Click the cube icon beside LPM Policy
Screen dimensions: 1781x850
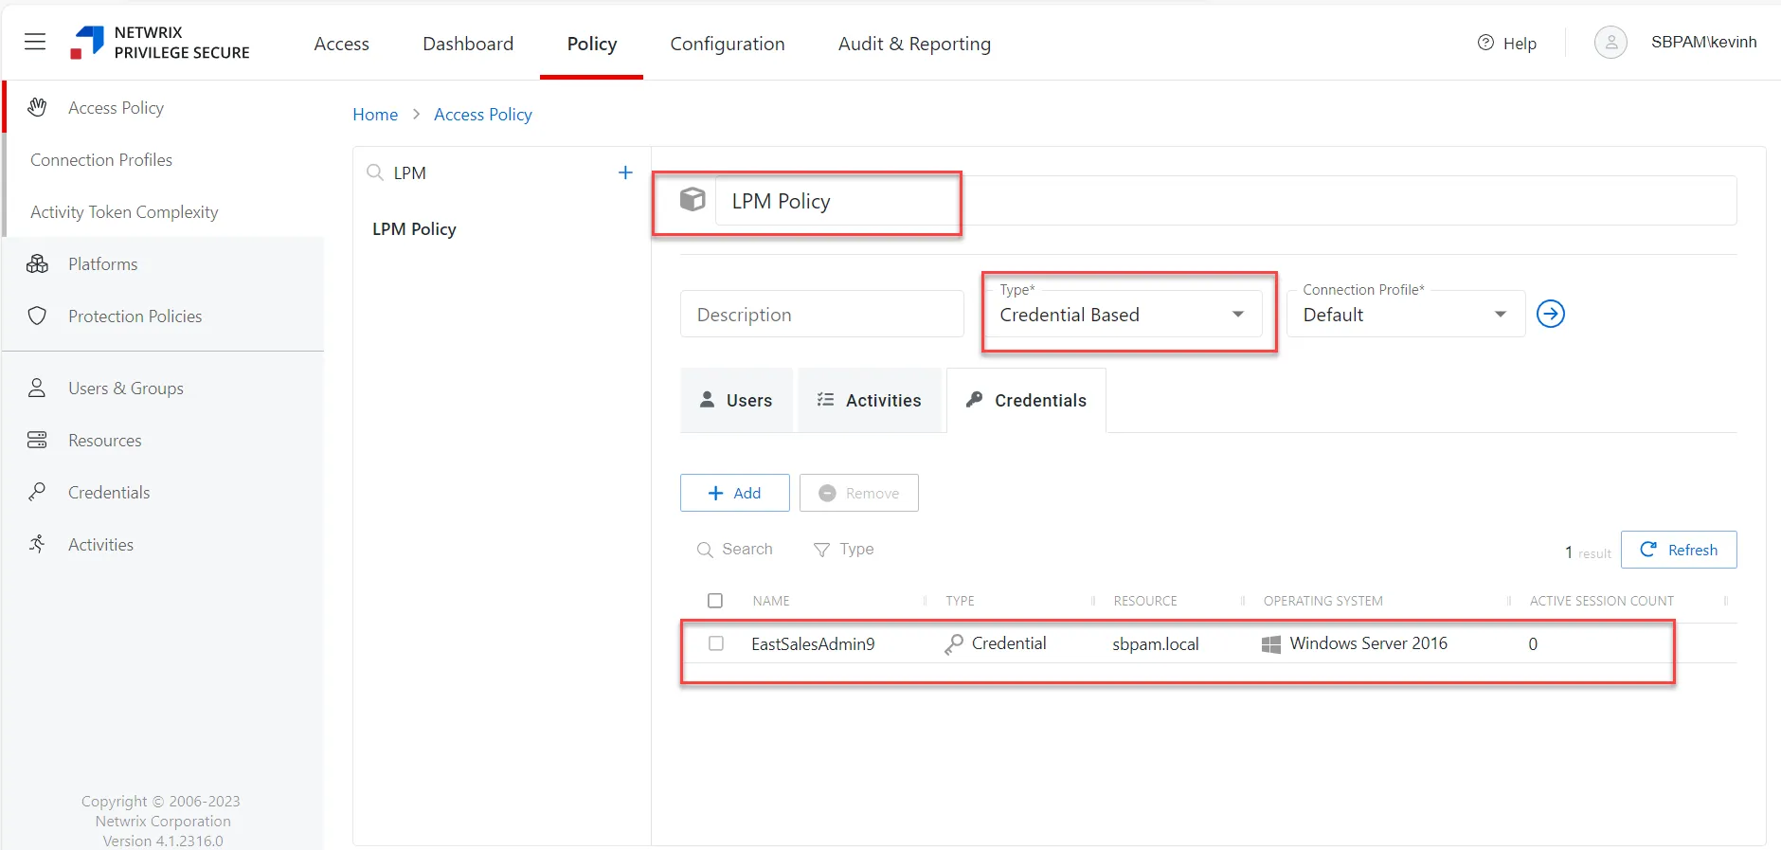click(693, 199)
